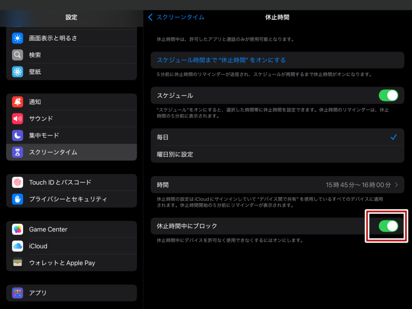Screen dimensions: 412x309
Task: Tap the Touch ID fingerprint icon
Action: [x=17, y=182]
